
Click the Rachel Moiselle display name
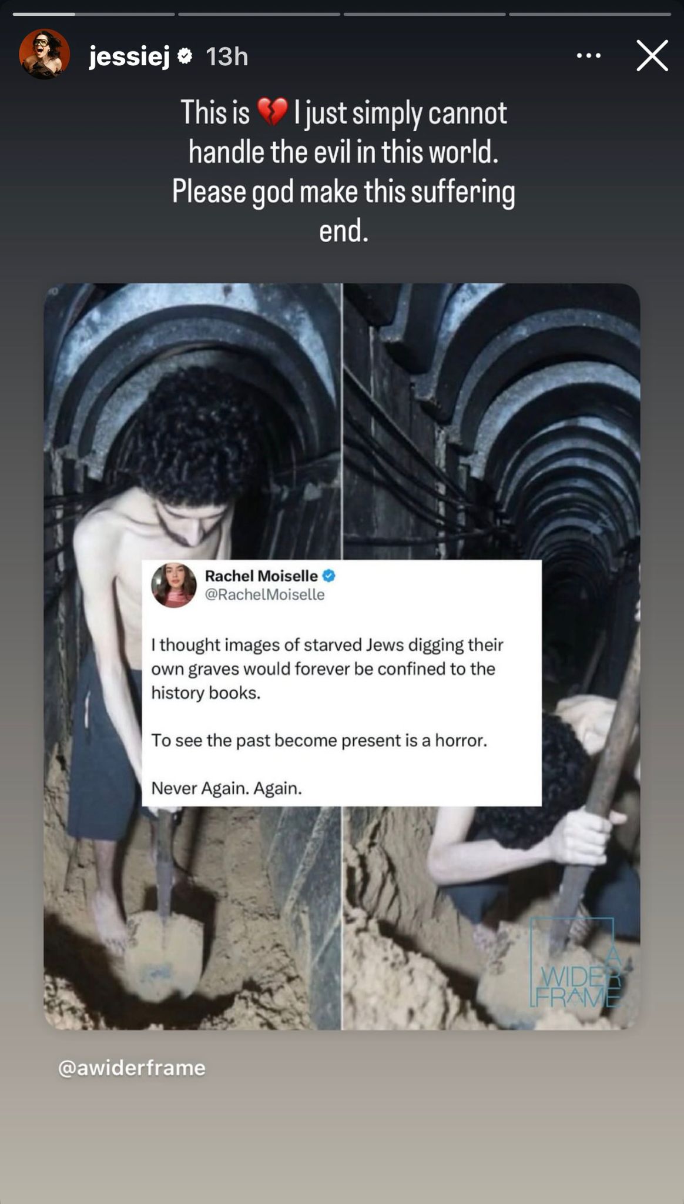(261, 576)
